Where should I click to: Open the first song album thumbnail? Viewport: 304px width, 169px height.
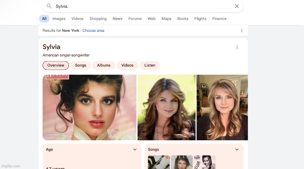point(159,162)
